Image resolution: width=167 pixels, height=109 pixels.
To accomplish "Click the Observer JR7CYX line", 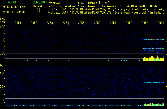I will [x=79, y=3].
